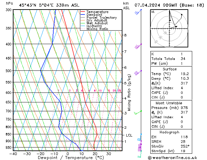Image resolution: width=207 pixels, height=160 pixels.
Task: Click the green wind barb at 700 hPa
Action: [x=138, y=113]
